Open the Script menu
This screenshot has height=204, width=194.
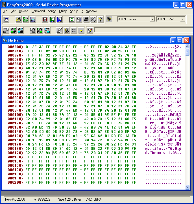[52, 11]
